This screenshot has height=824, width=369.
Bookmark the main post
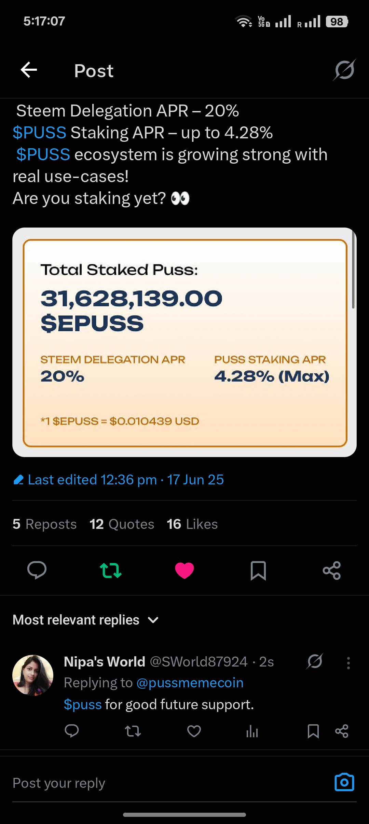pyautogui.click(x=258, y=570)
